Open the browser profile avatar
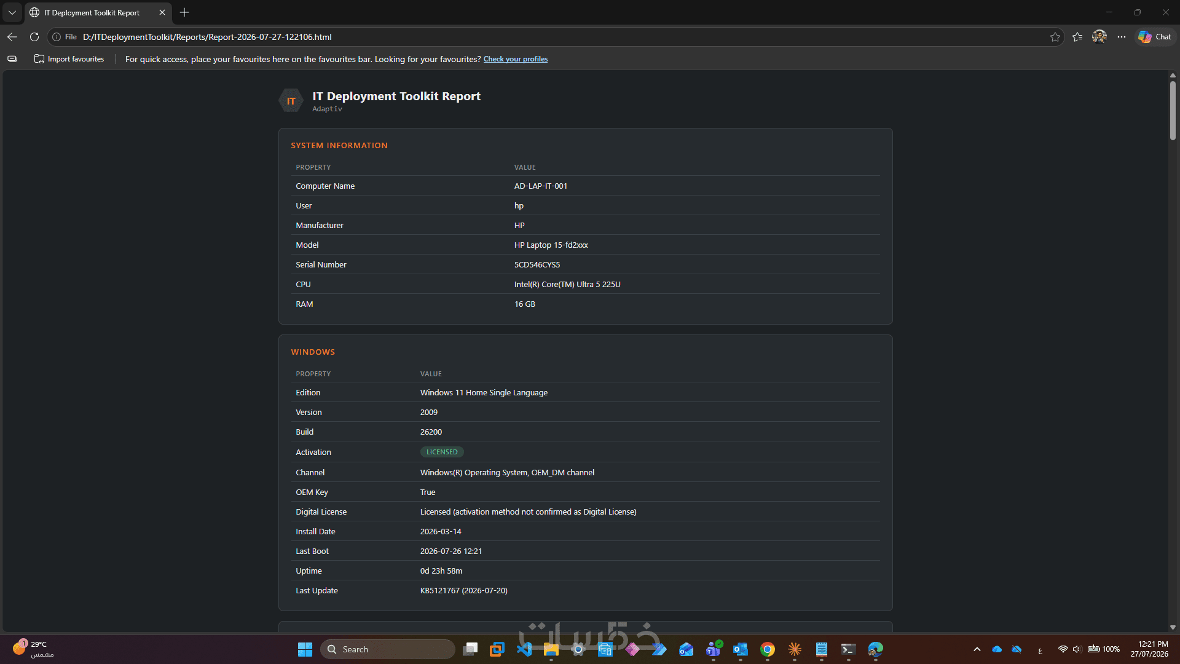1180x664 pixels. (1099, 37)
